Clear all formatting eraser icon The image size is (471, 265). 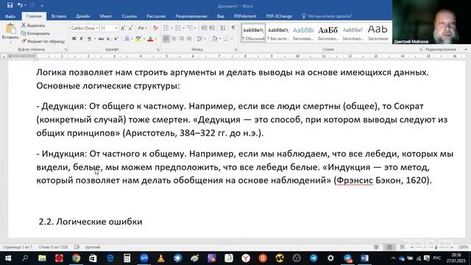click(155, 28)
